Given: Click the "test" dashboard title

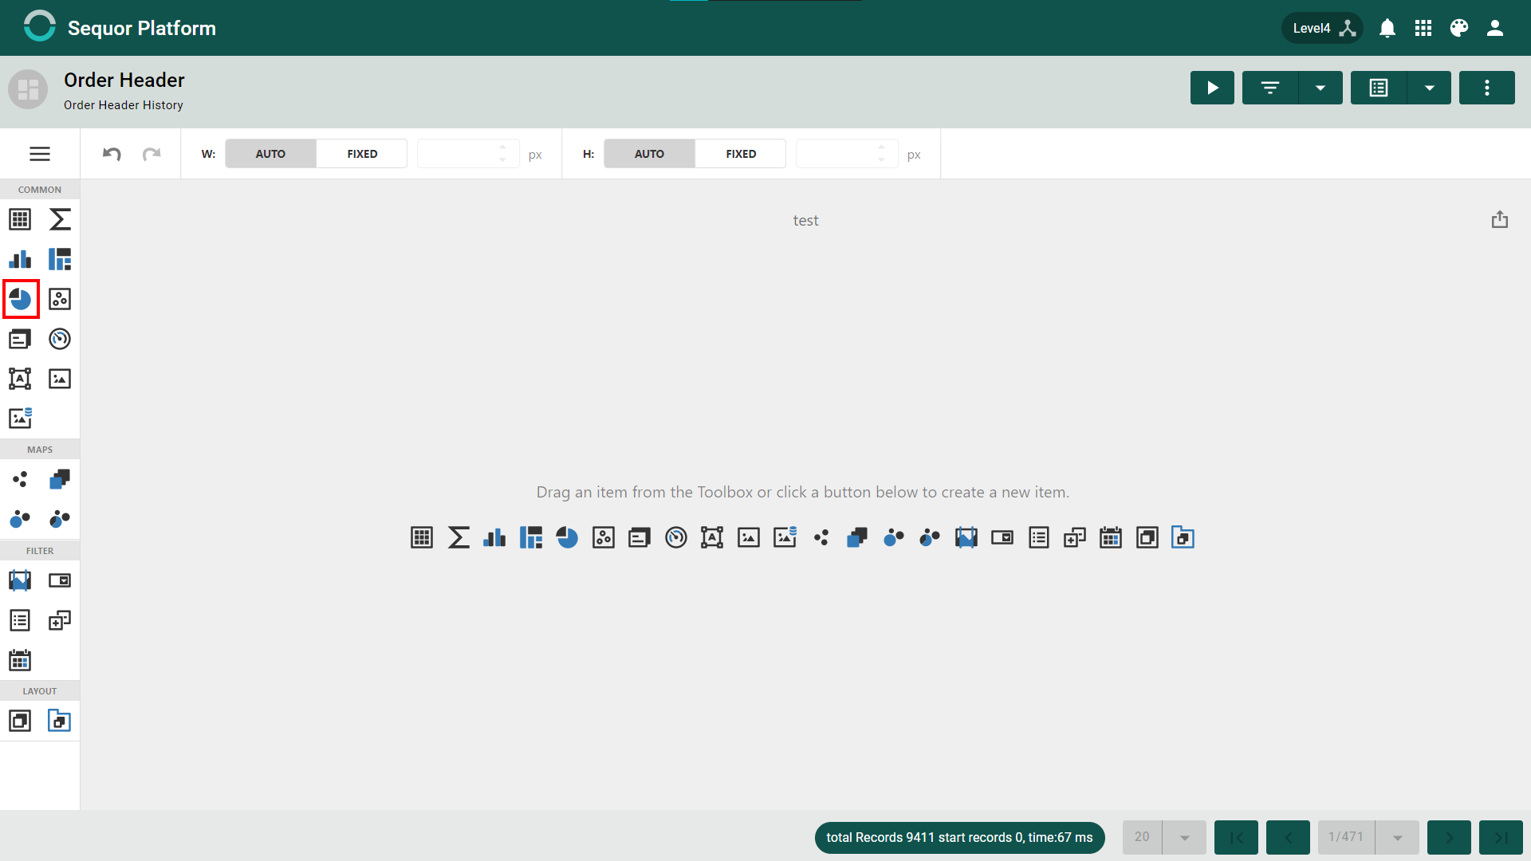Looking at the screenshot, I should click(x=805, y=221).
